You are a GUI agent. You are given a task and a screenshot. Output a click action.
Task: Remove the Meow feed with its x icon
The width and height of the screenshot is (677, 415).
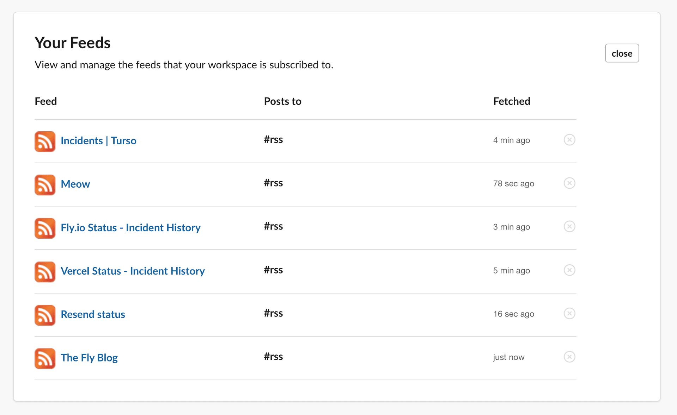[x=569, y=183]
